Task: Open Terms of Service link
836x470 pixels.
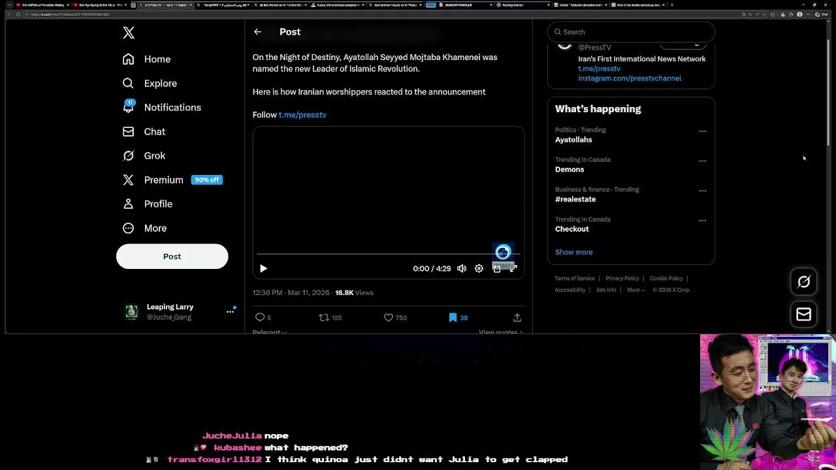Action: point(575,279)
